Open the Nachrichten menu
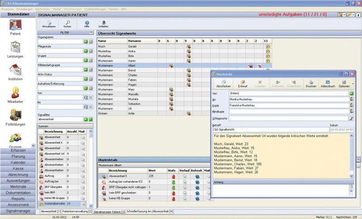Image resolution: width=362 pixels, height=219 pixels. point(43,9)
